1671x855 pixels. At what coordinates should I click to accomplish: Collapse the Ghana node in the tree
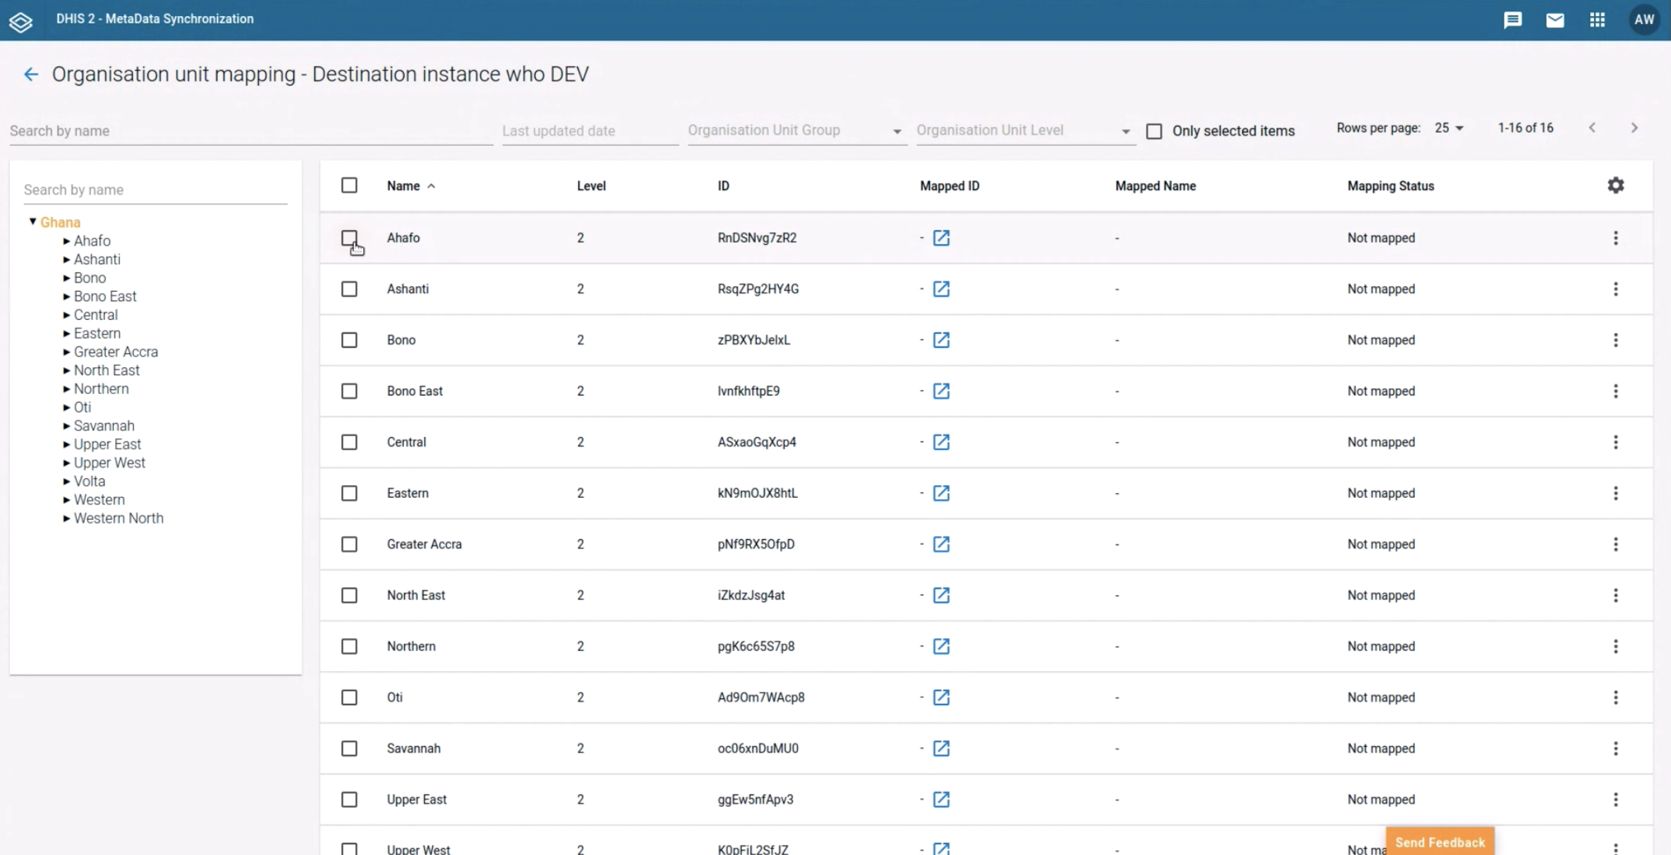pos(31,221)
